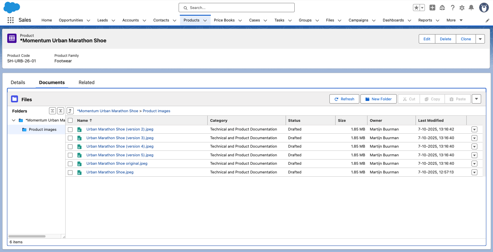The width and height of the screenshot is (493, 252).
Task: Click file icon for Urban Marathon Shoe.jpeg
Action: pyautogui.click(x=79, y=172)
